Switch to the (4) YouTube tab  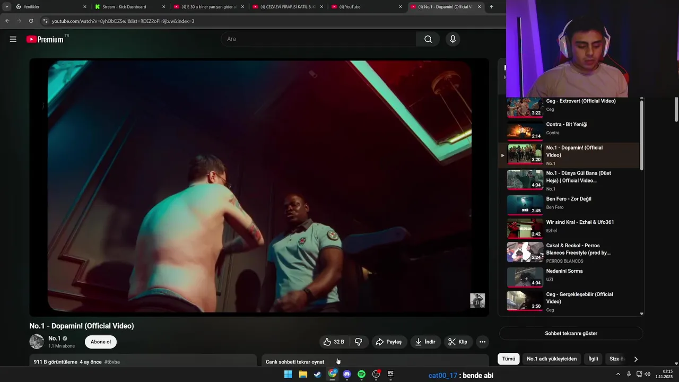(367, 7)
